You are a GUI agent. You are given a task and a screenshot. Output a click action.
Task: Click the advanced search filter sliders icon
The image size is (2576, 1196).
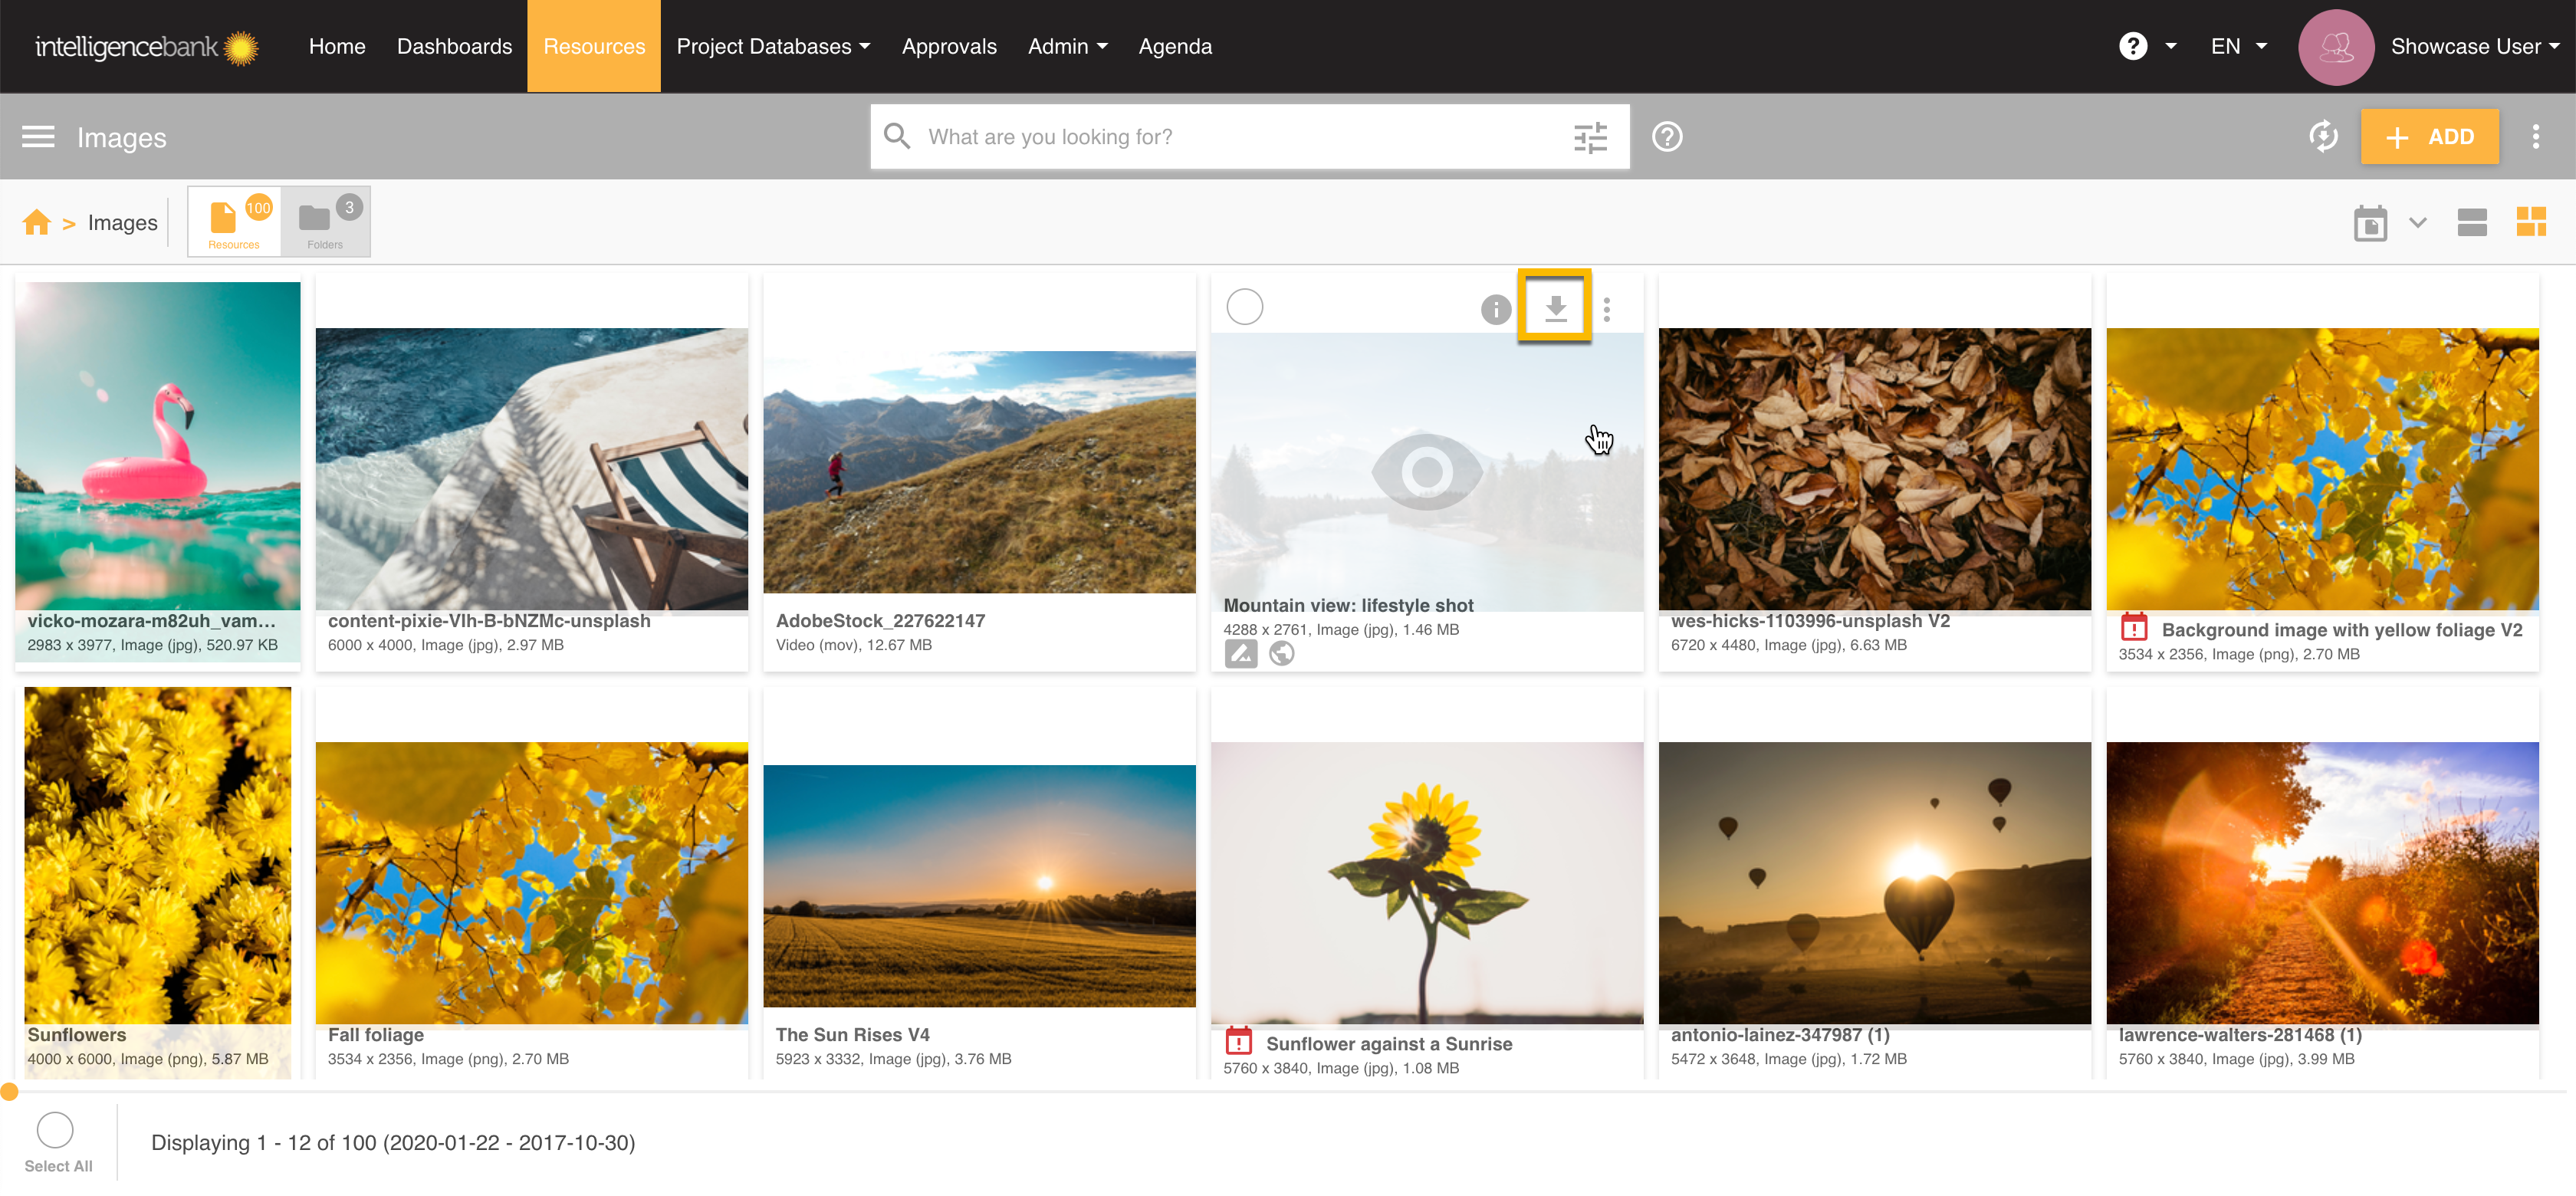click(1590, 137)
